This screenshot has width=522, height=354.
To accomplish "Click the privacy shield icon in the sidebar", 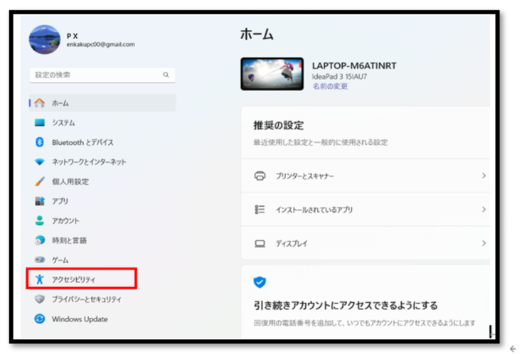I will [x=40, y=299].
